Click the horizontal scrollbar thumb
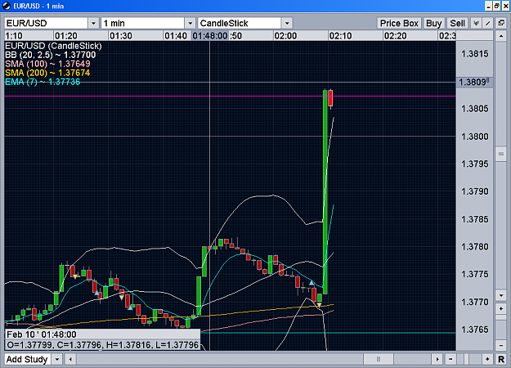Screen dimensions: 511x368 pos(379,359)
